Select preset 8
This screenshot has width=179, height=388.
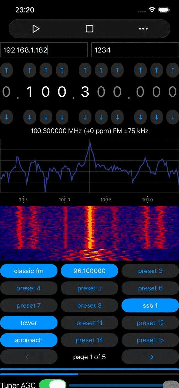pyautogui.click(x=89, y=305)
